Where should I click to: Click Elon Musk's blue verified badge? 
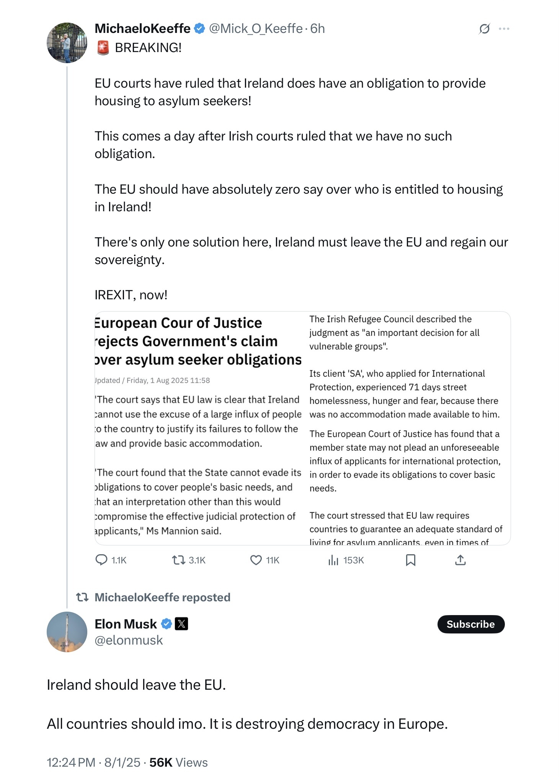[x=166, y=624]
